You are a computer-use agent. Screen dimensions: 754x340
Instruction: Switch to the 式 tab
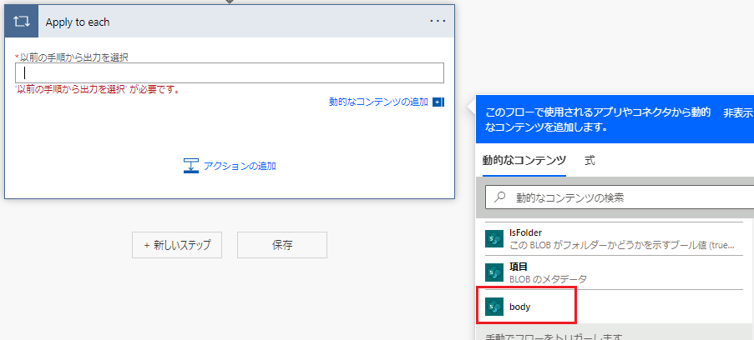point(590,160)
